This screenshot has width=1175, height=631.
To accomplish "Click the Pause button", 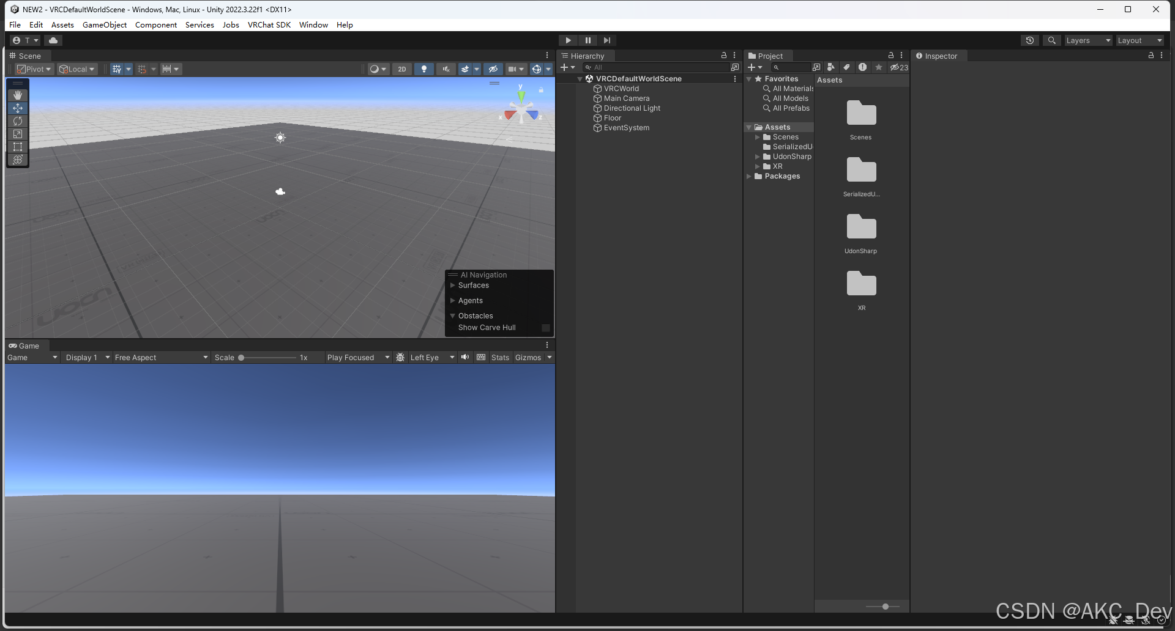I will pos(588,40).
